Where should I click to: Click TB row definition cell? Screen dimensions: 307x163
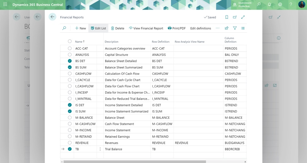162,149
